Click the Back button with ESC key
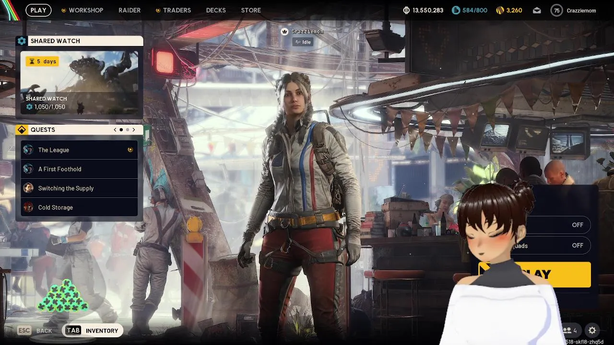This screenshot has width=614, height=345. [x=35, y=331]
